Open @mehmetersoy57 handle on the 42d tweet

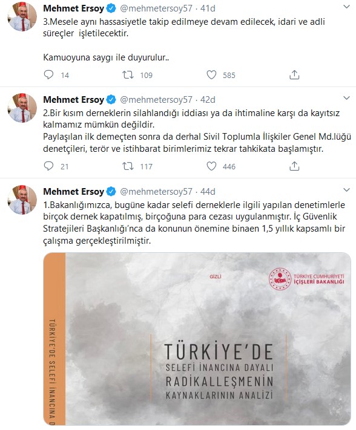coord(156,100)
